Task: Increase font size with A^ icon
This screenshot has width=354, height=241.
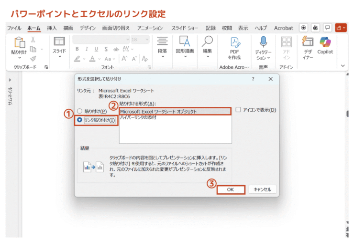Action: [x=124, y=59]
